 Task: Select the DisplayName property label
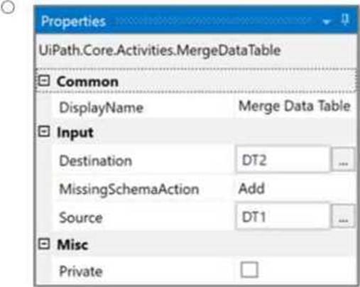coord(102,108)
